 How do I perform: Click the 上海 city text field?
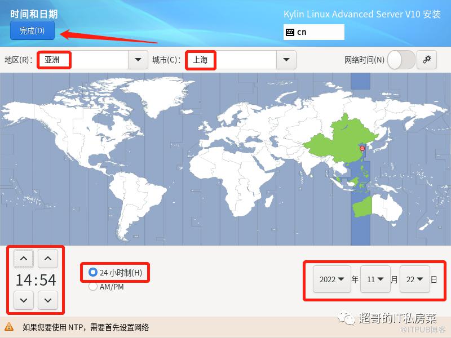(231, 60)
